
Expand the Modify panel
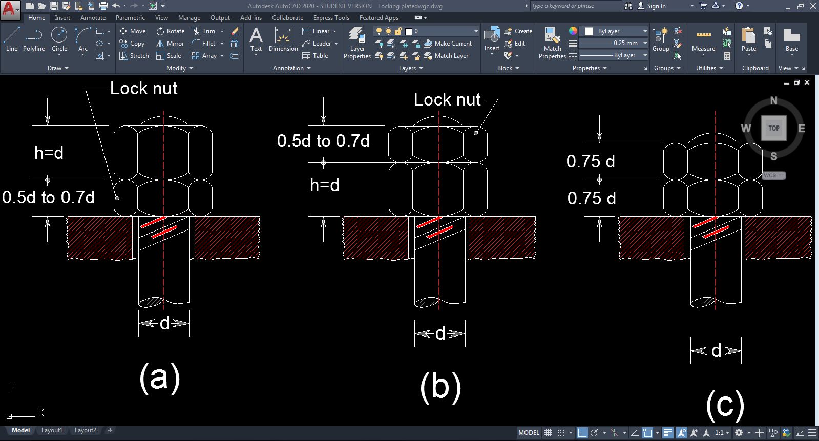tap(180, 68)
